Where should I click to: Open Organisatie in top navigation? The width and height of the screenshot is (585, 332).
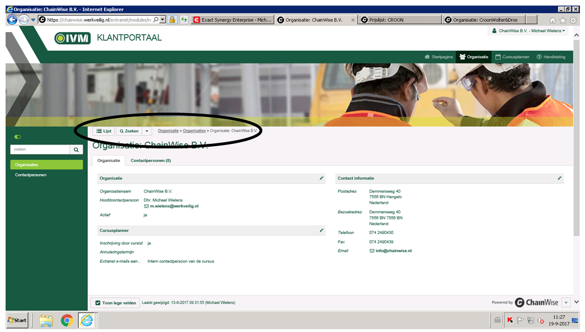click(474, 57)
